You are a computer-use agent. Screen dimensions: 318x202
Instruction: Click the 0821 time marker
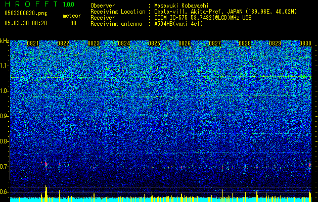tap(33, 43)
